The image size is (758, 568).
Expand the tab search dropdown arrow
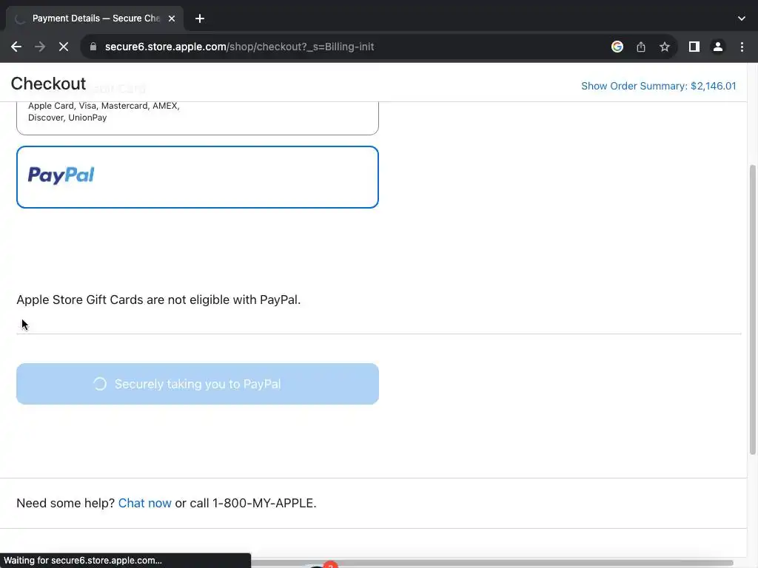(742, 18)
